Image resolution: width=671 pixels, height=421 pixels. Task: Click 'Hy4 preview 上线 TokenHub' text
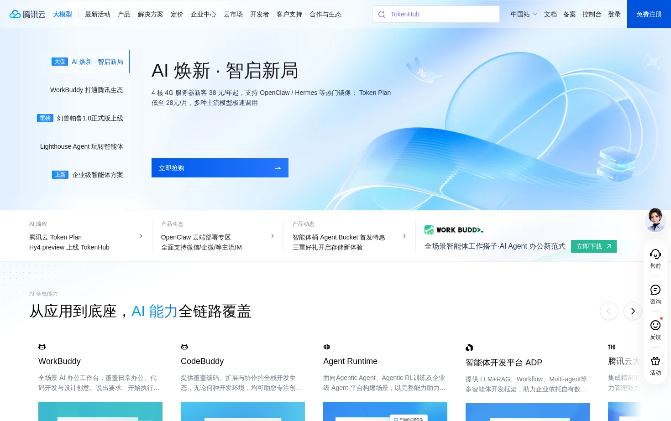(69, 247)
